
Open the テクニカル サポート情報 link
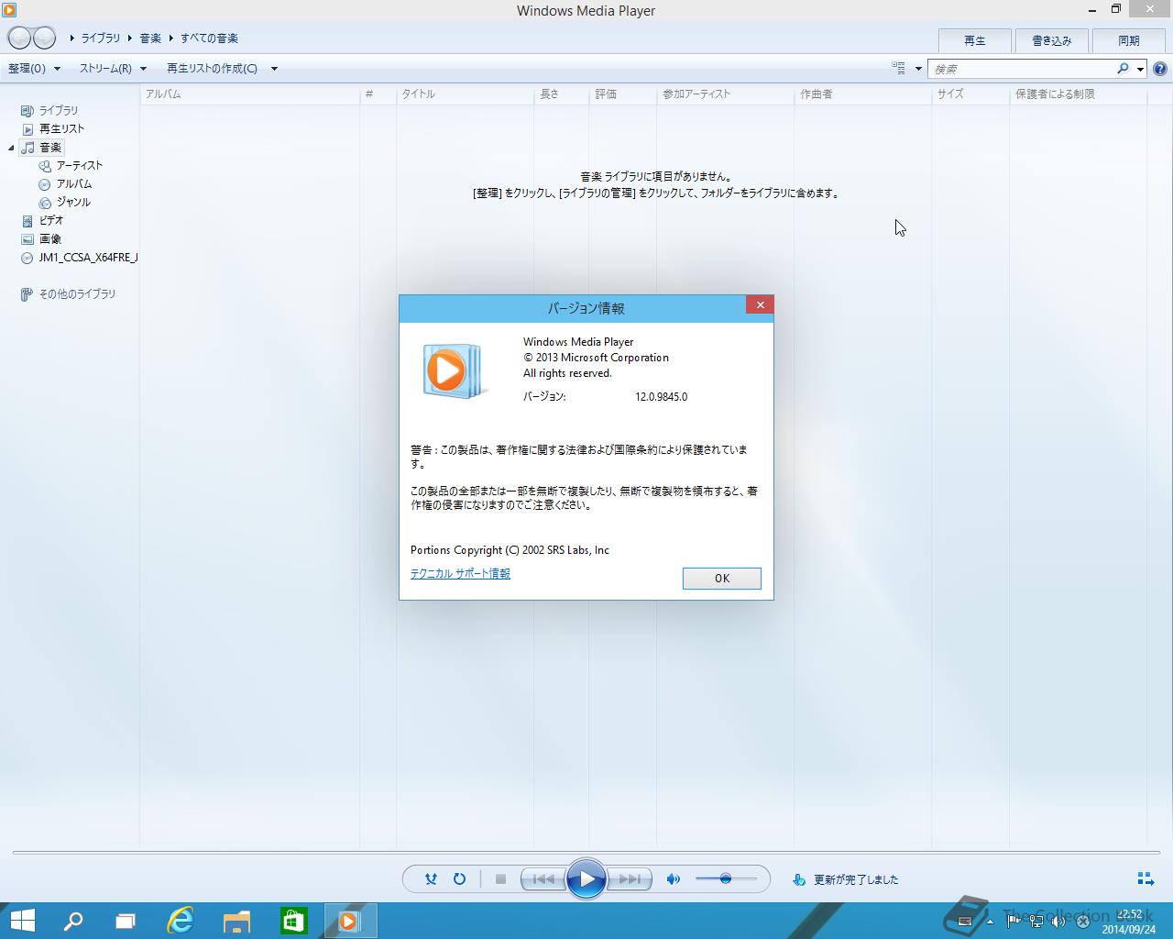tap(460, 573)
